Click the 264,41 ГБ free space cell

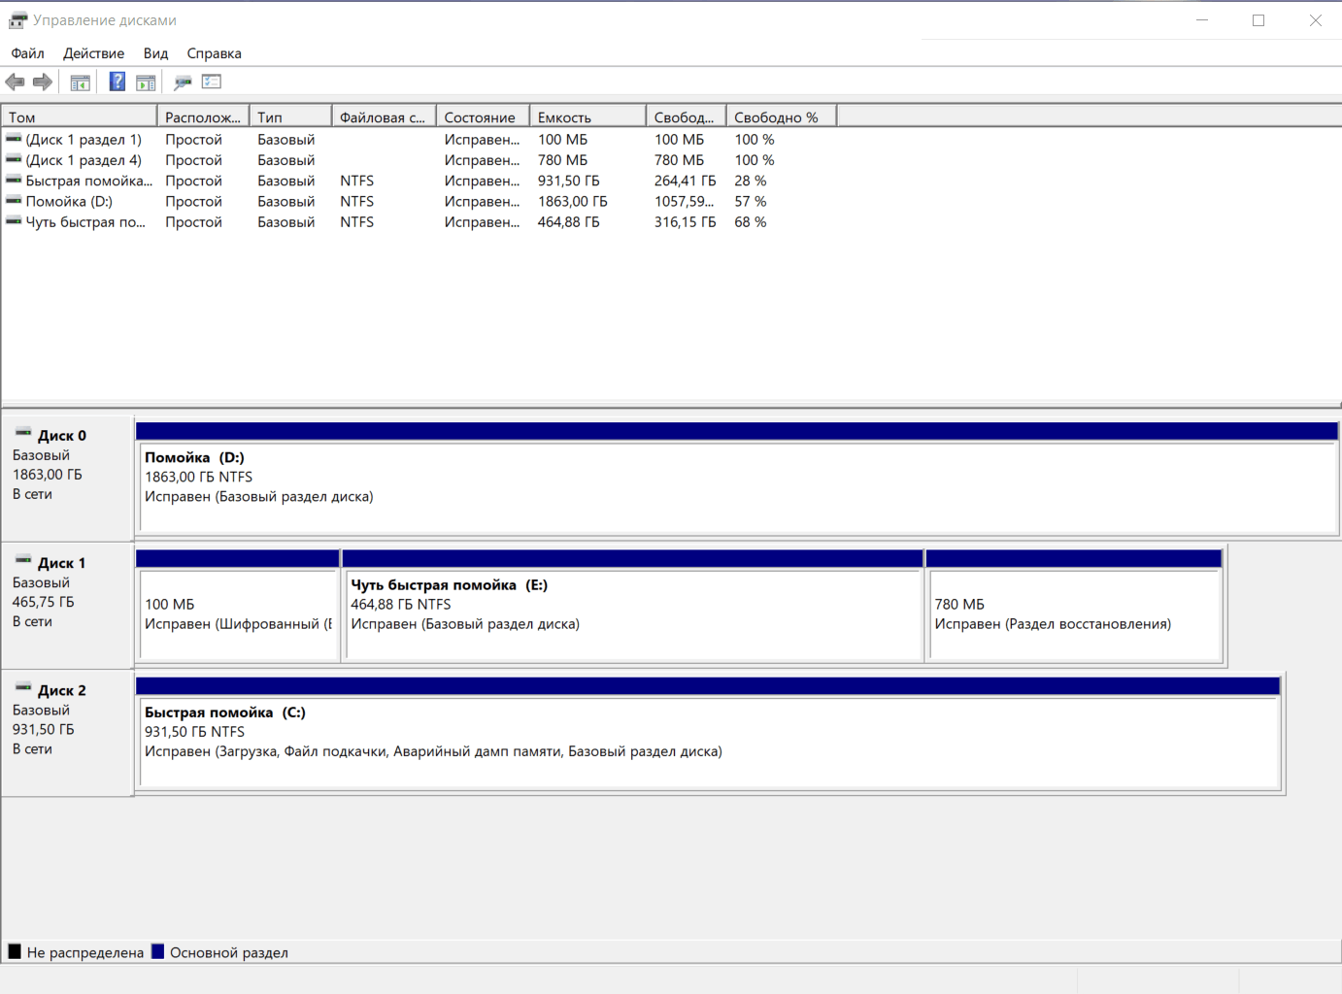[686, 181]
